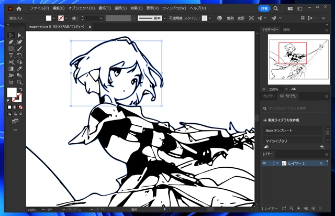Image resolution: width=335 pixels, height=216 pixels.
Task: Click the 共有 share button
Action: click(264, 9)
